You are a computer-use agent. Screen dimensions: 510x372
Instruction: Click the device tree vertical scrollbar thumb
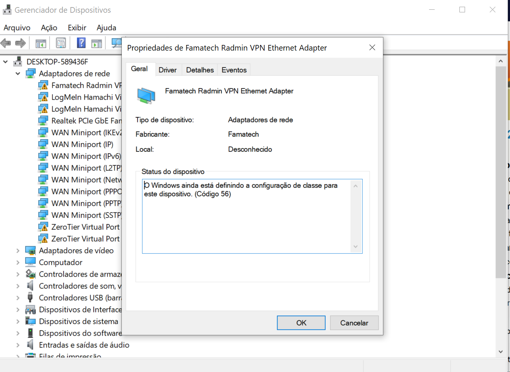click(501, 172)
